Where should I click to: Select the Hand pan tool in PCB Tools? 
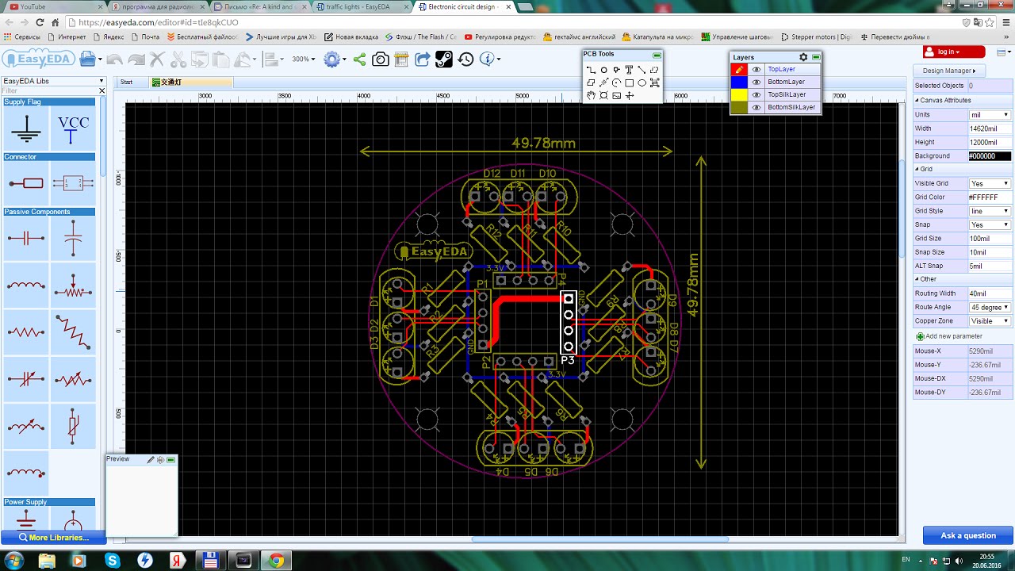591,95
